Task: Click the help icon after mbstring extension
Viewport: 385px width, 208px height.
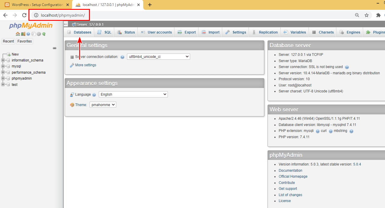Action: click(x=351, y=131)
